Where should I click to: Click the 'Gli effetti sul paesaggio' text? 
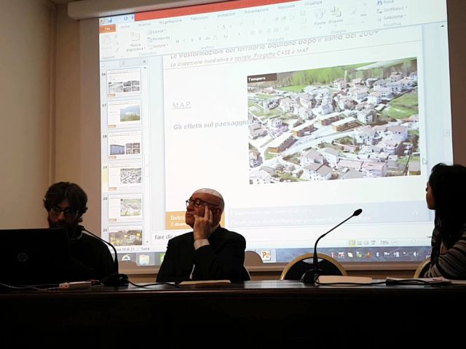212,125
